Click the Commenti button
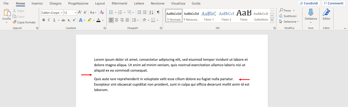Screen dimensions: 348x107 tap(334, 3)
